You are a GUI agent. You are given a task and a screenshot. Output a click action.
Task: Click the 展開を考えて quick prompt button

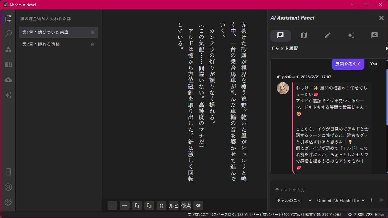348,64
